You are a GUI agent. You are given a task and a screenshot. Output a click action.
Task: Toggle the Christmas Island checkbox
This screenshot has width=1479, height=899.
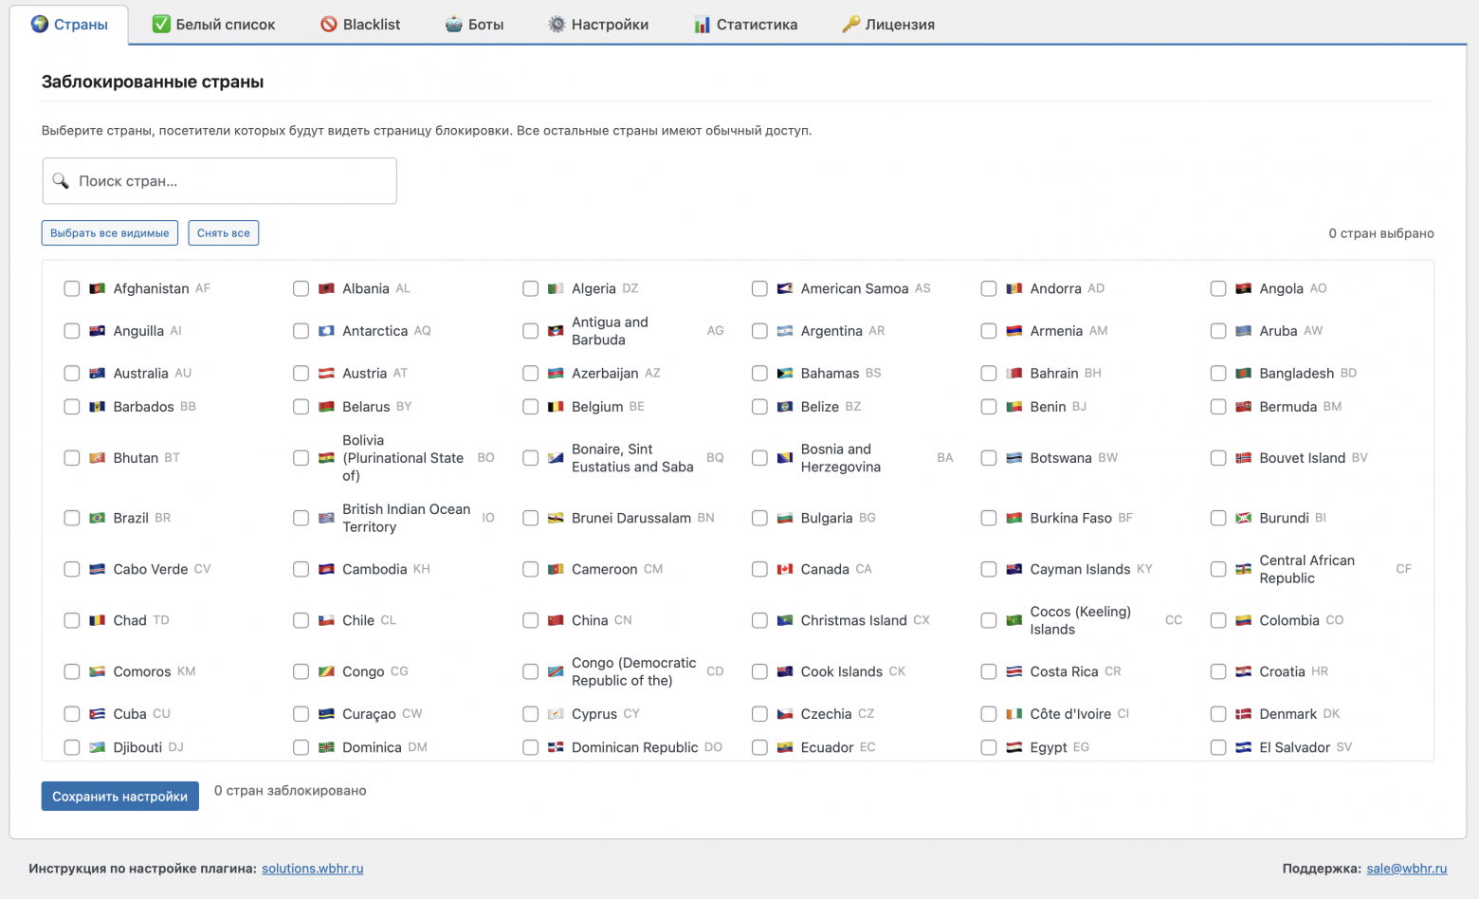click(x=759, y=620)
